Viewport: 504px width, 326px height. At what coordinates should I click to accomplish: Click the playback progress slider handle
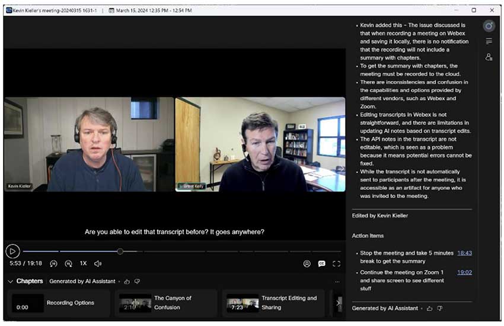(120, 251)
